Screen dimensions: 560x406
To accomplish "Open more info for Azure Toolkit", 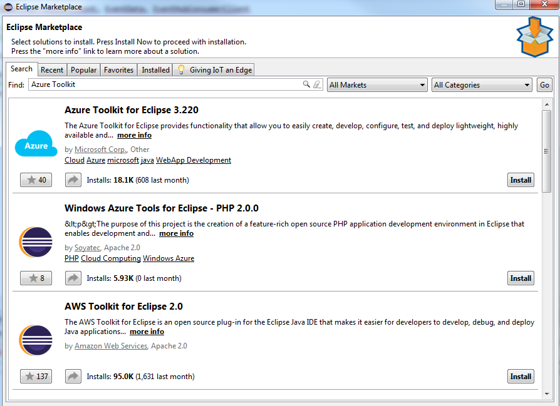I will pos(134,135).
